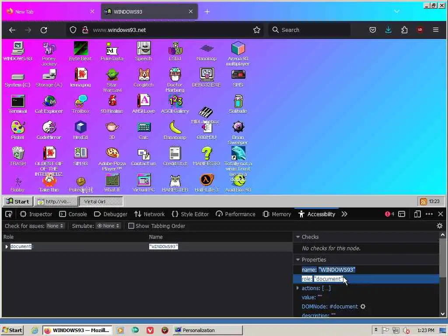Viewport: 448px width, 336px height.
Task: Open the Solitude icon
Action: point(238,104)
